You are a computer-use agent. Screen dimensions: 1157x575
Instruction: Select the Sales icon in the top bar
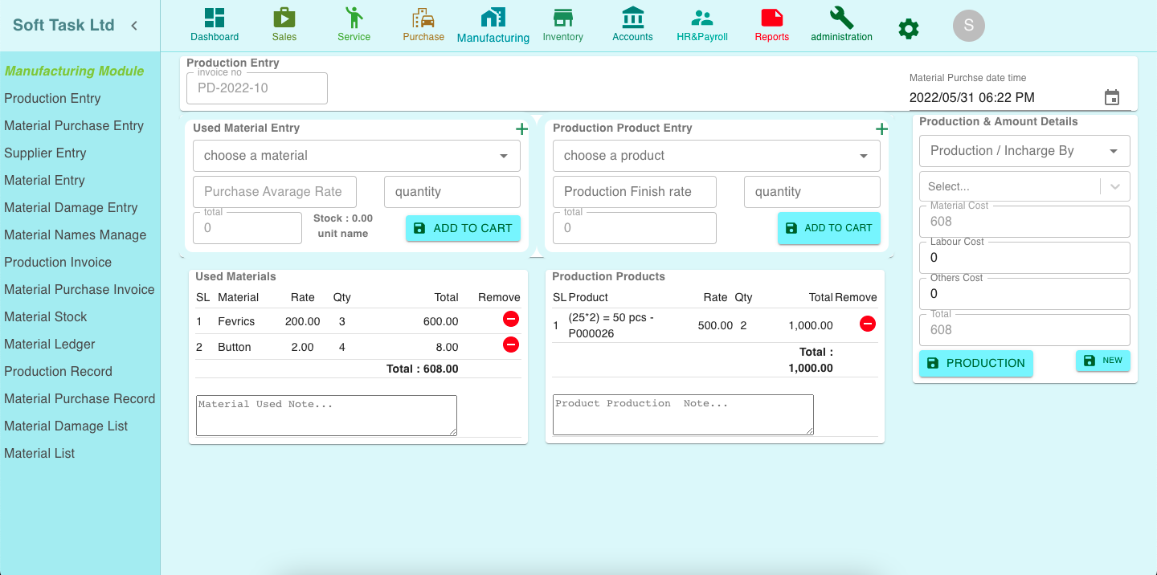click(x=284, y=22)
